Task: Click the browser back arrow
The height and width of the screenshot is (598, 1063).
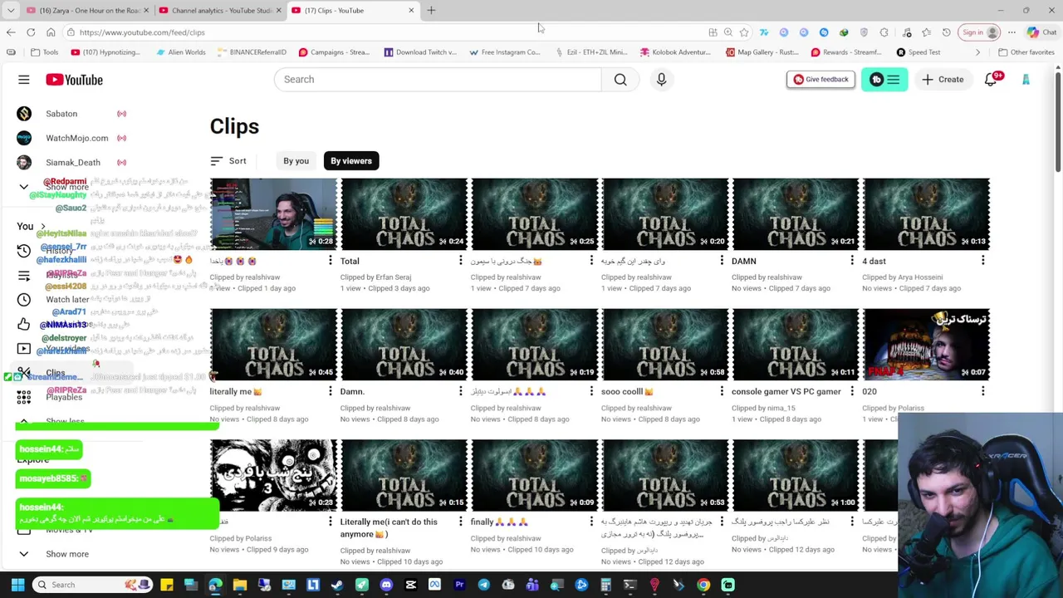Action: pos(11,32)
